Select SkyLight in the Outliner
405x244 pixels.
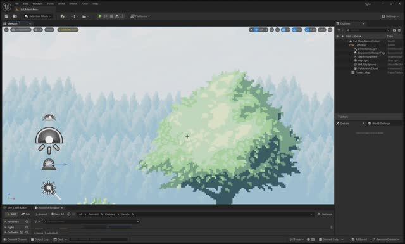coord(363,61)
